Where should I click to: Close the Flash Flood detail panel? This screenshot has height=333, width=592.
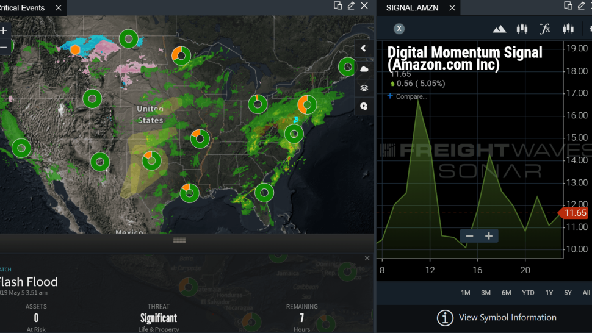click(x=367, y=259)
